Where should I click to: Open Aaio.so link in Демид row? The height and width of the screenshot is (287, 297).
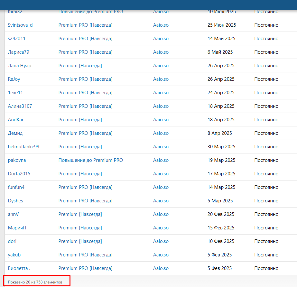pyautogui.click(x=161, y=133)
